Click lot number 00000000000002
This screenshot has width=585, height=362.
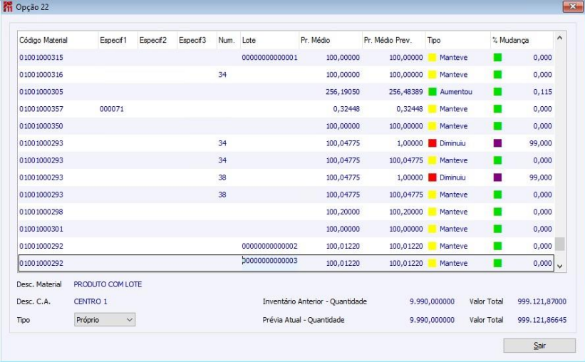tap(270, 247)
